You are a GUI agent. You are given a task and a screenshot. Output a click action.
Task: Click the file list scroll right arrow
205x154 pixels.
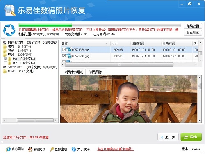196,64
